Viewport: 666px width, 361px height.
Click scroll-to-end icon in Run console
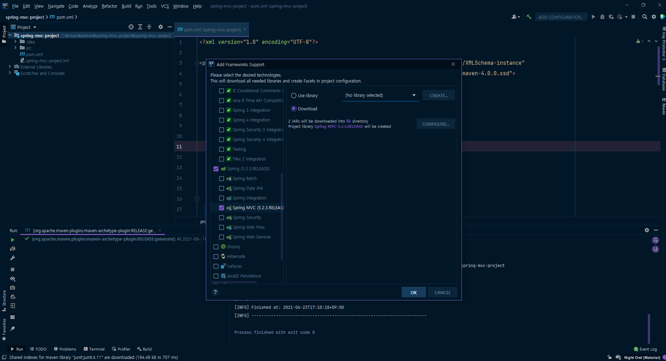(656, 249)
